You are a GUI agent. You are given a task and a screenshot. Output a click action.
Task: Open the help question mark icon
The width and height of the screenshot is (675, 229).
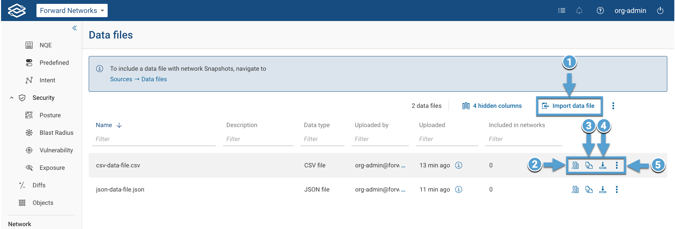coord(600,11)
